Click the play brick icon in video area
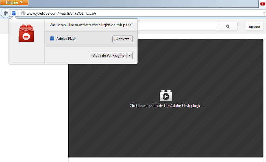The image size is (266, 162). pyautogui.click(x=166, y=96)
